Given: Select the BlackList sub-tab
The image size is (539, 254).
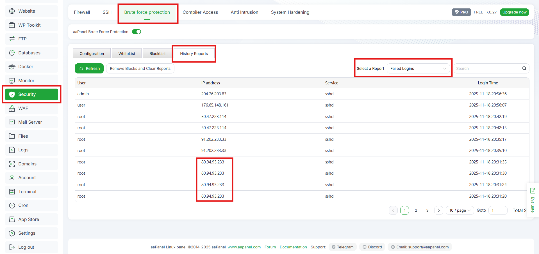Looking at the screenshot, I should click(x=158, y=53).
